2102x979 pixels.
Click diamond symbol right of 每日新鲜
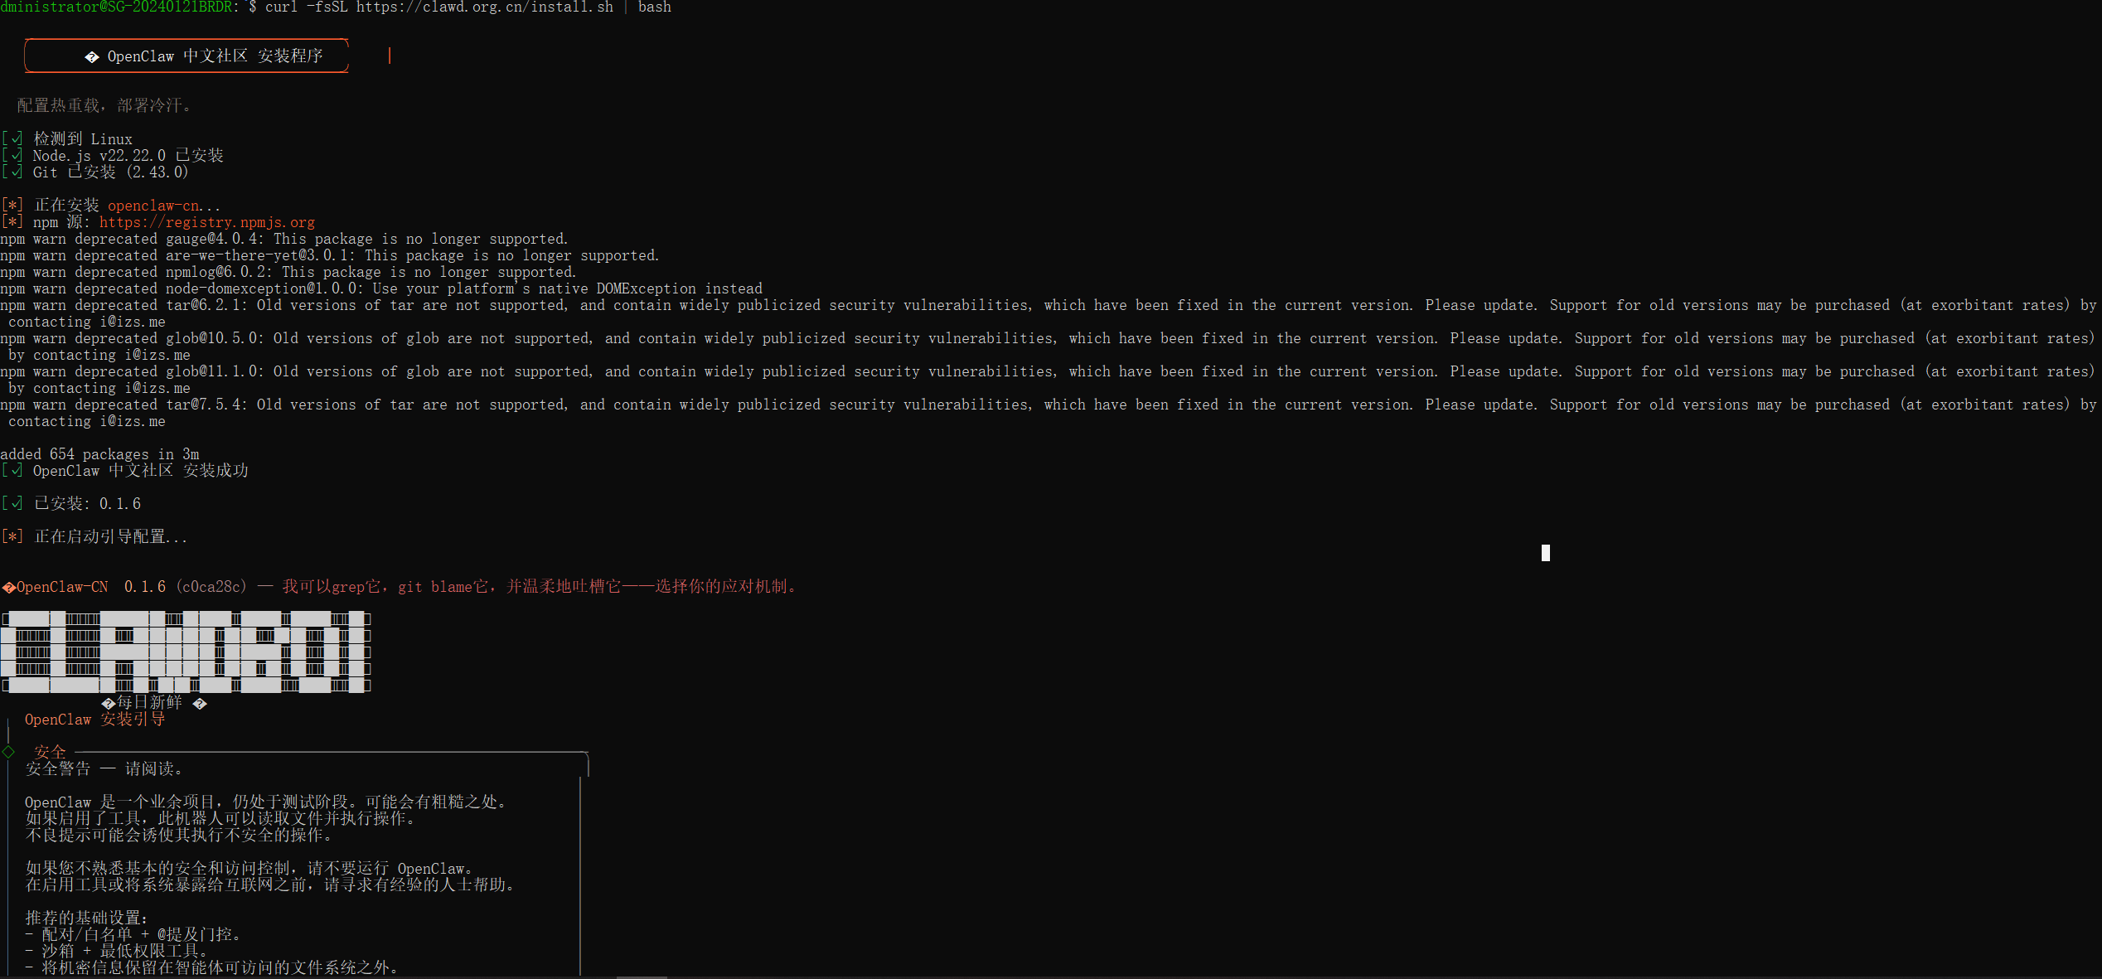[x=200, y=704]
